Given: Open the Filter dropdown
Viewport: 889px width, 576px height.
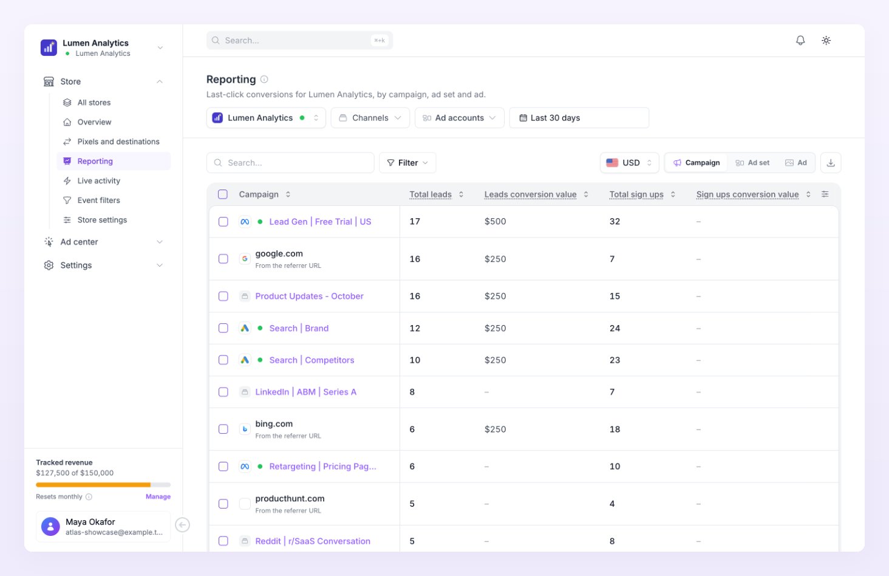Looking at the screenshot, I should (x=407, y=163).
